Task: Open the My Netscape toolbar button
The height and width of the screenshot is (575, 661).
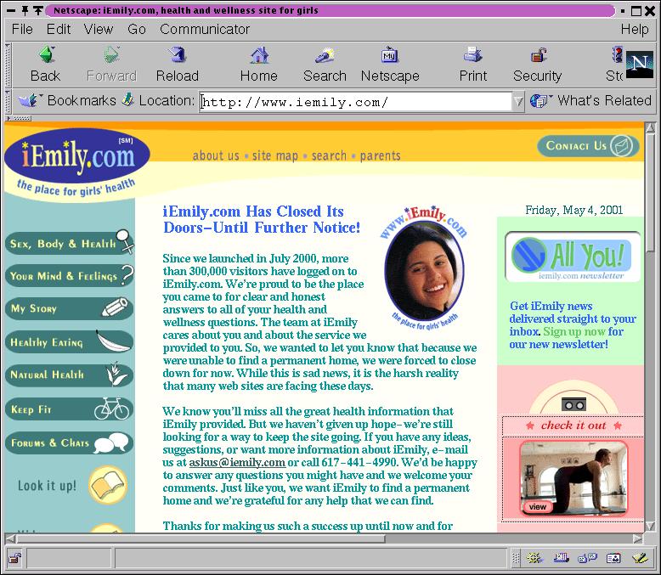Action: click(x=390, y=65)
